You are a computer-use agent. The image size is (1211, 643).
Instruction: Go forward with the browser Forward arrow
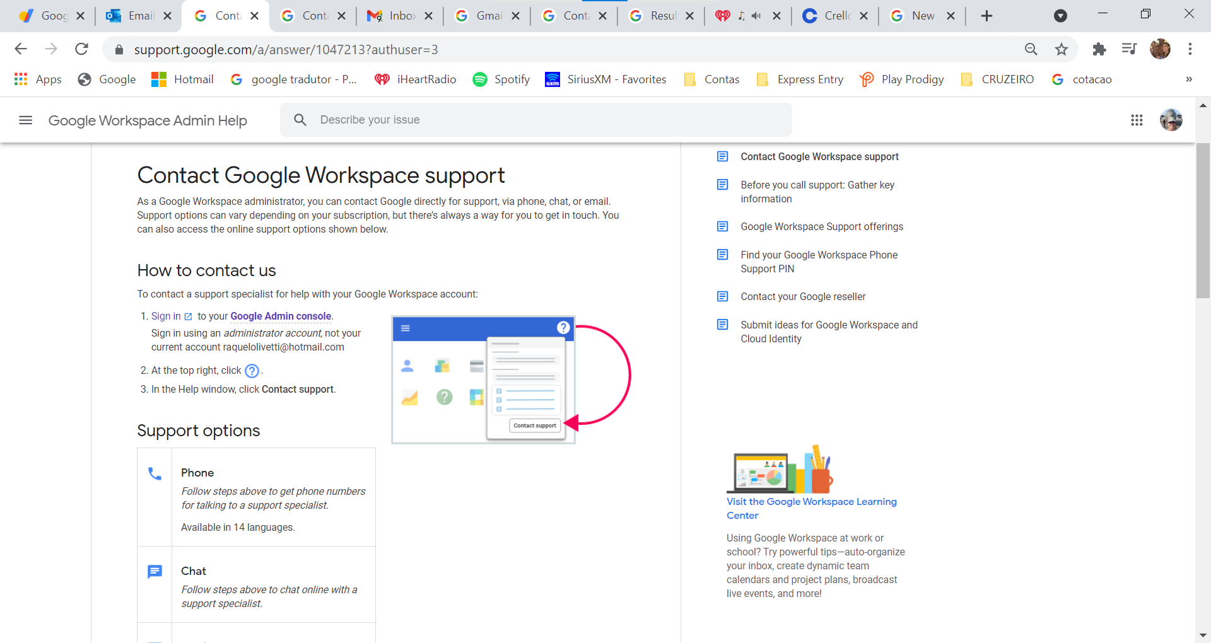(x=51, y=49)
